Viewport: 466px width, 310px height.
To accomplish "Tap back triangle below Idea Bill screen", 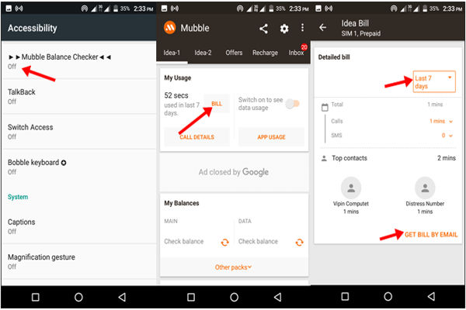I will point(431,296).
